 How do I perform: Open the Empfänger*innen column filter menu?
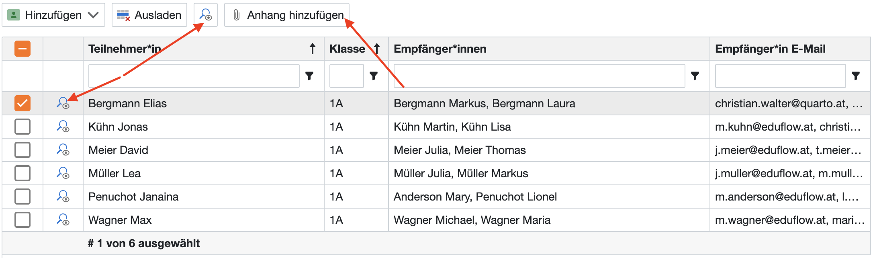(x=695, y=76)
